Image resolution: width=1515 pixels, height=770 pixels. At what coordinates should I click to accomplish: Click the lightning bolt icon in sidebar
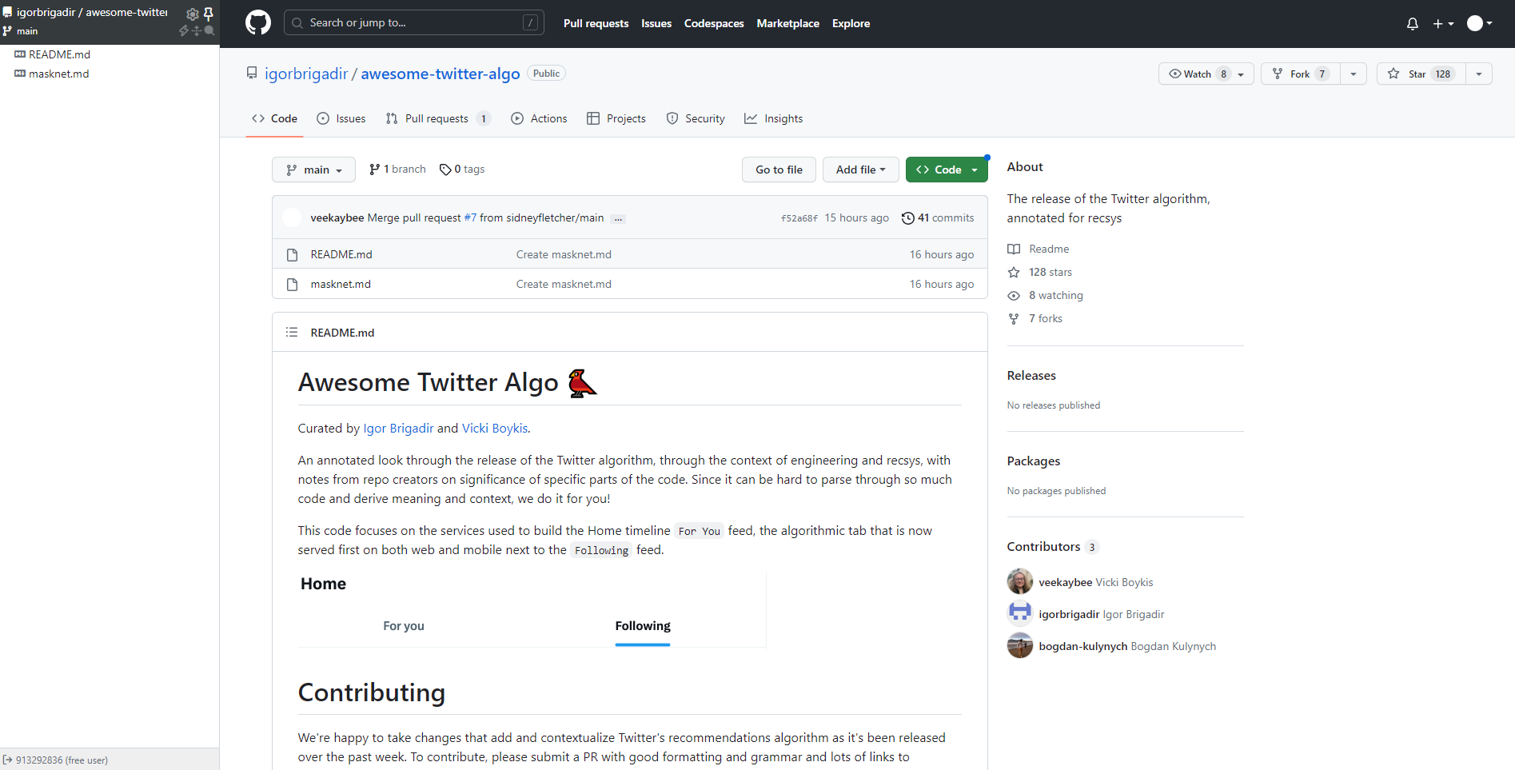tap(184, 30)
